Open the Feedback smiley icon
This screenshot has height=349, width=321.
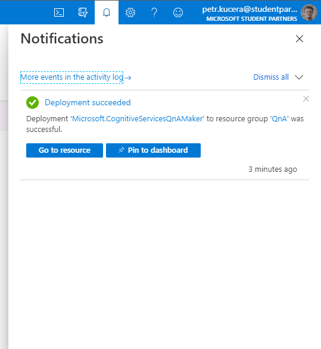(x=178, y=12)
